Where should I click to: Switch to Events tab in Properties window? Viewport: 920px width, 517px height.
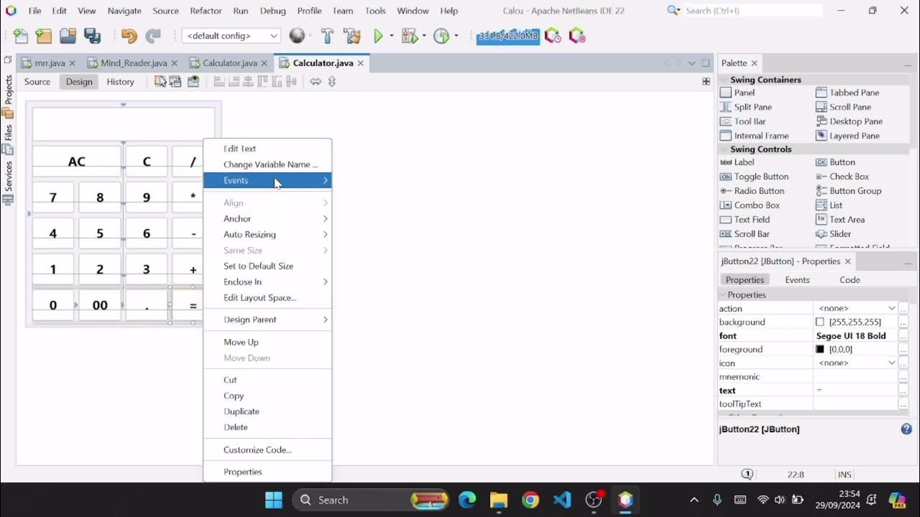click(x=797, y=280)
